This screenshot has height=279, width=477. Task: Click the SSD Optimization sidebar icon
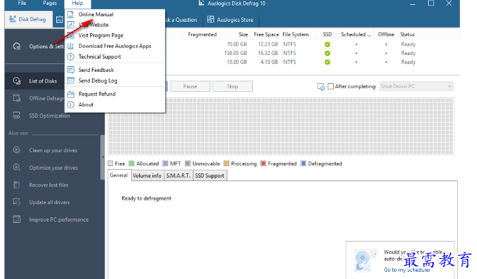click(16, 115)
